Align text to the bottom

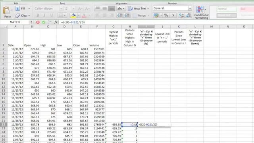click(x=112, y=8)
